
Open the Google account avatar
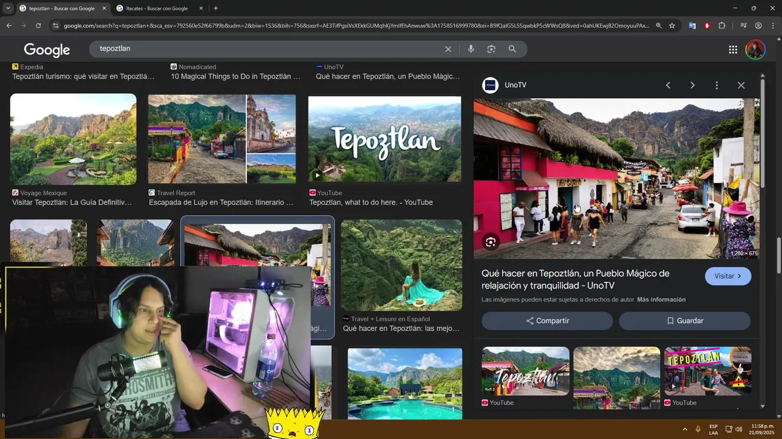756,49
